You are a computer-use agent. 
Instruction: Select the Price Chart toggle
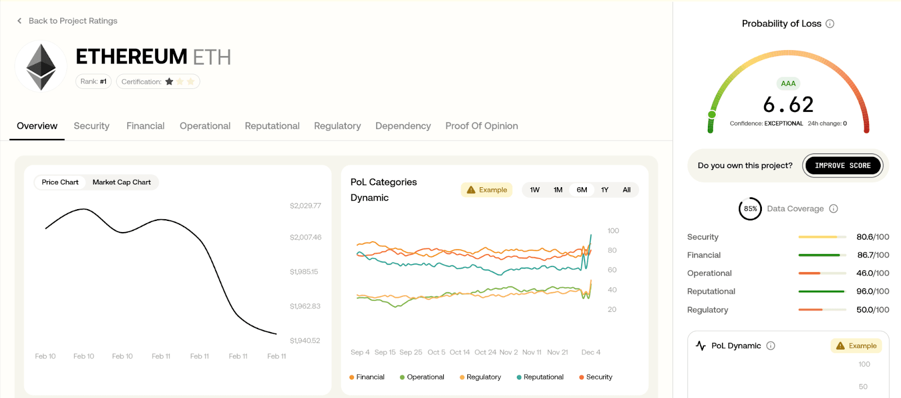(60, 182)
